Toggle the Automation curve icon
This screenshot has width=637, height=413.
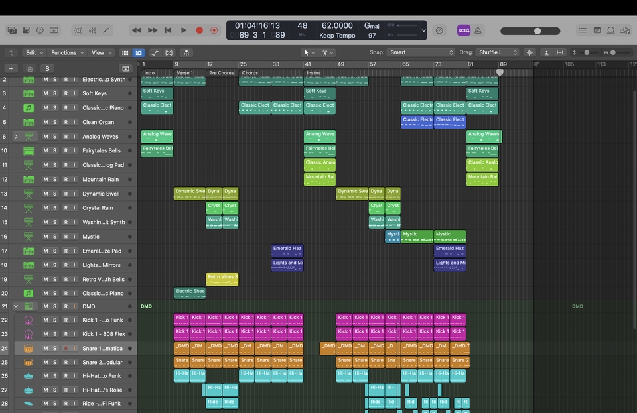pos(155,53)
